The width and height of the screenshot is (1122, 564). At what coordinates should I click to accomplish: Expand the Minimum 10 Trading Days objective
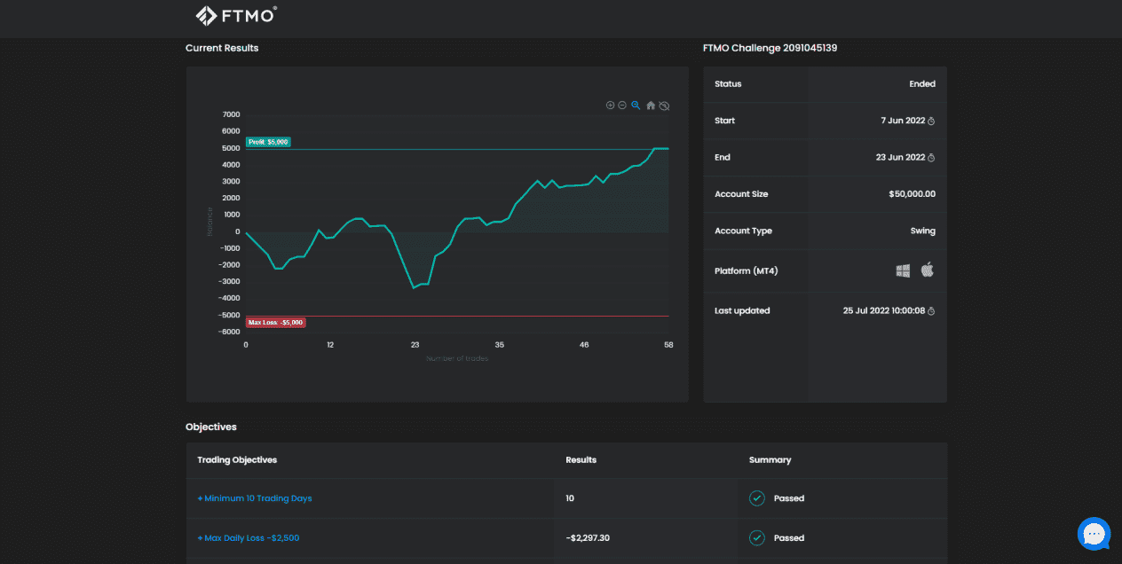pyautogui.click(x=255, y=498)
